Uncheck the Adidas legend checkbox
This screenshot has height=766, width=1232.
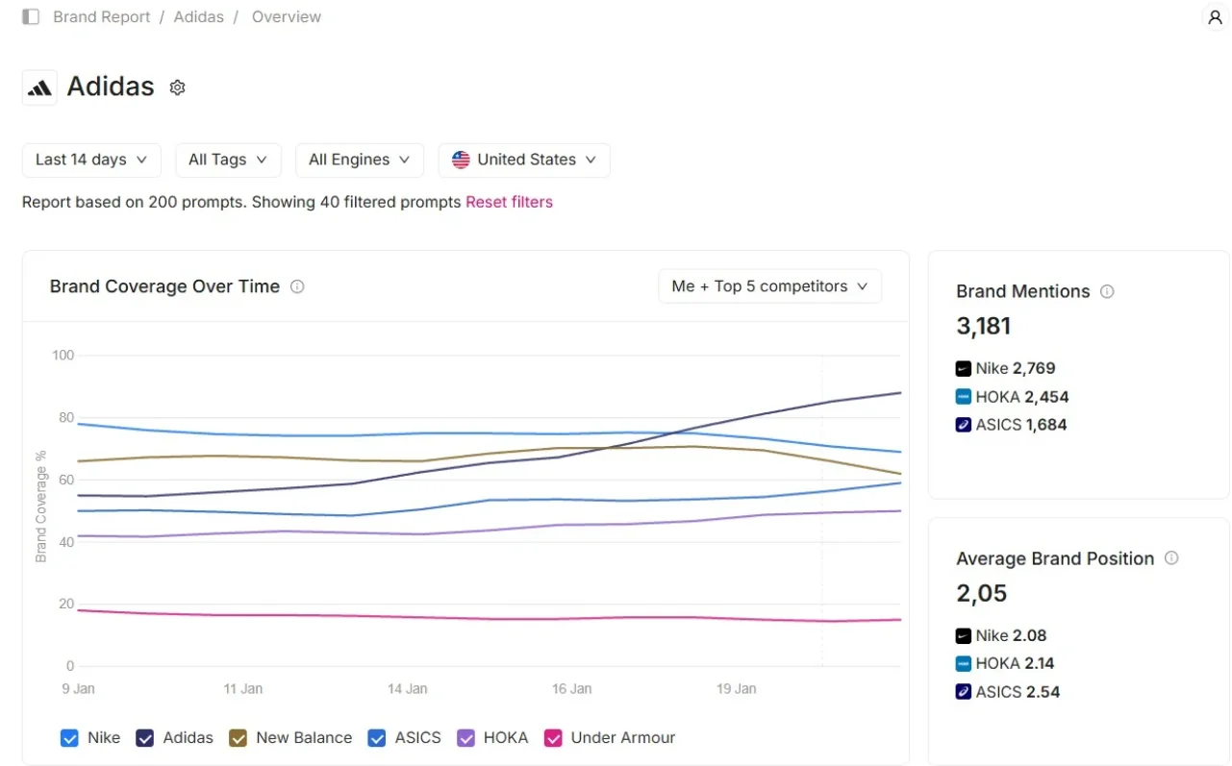click(x=145, y=738)
